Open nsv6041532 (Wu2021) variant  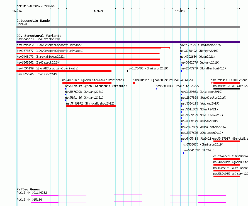[x=199, y=150]
